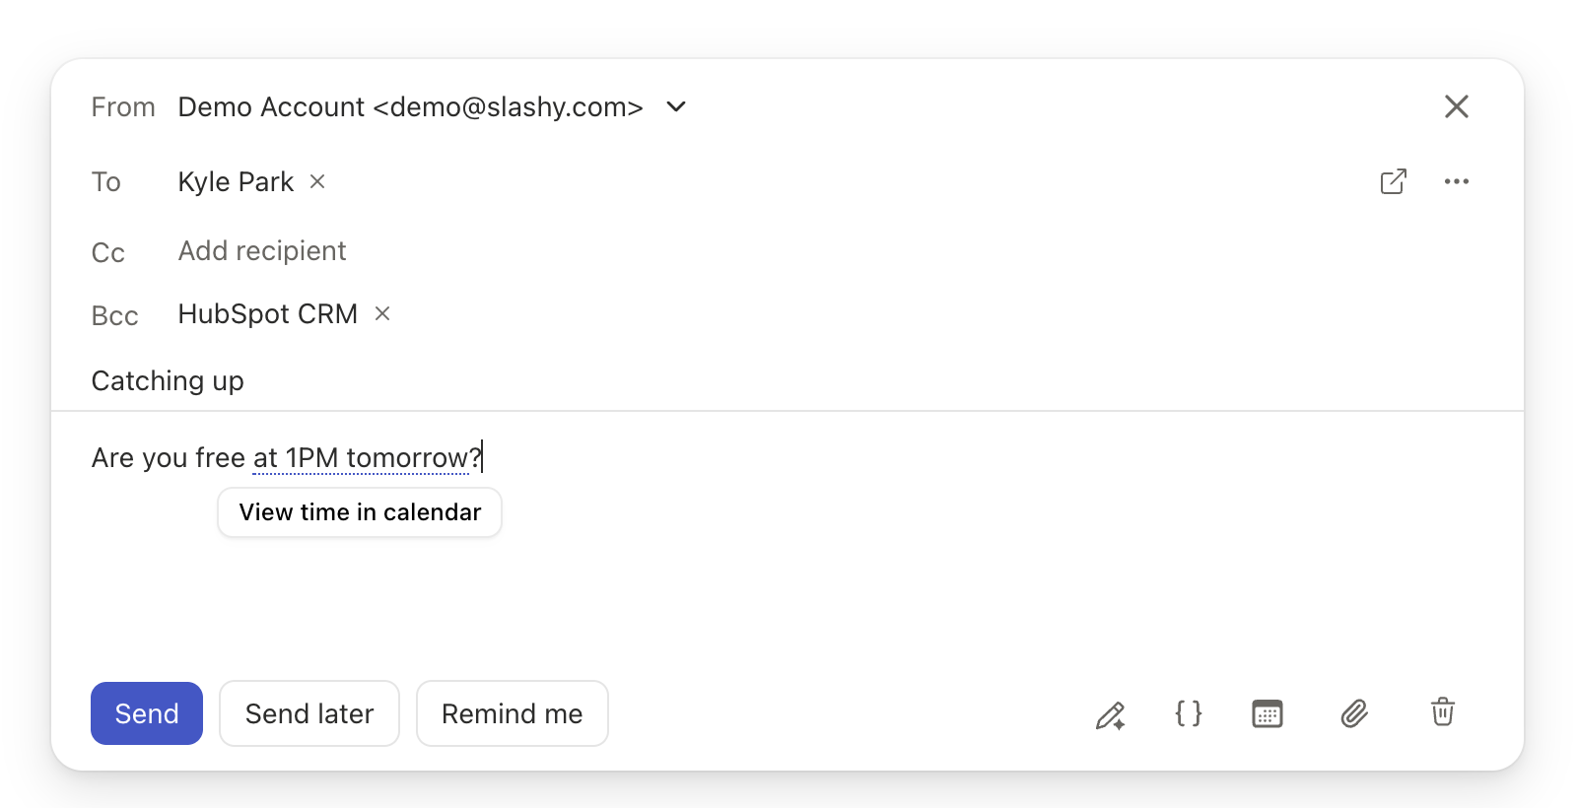Open the three-dot more options menu
This screenshot has width=1577, height=808.
pos(1457,181)
